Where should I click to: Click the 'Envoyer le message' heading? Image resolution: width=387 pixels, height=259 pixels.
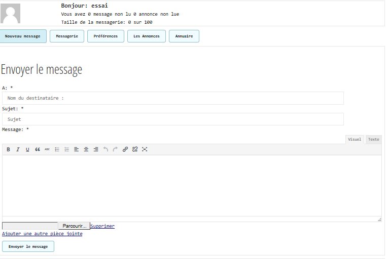pyautogui.click(x=42, y=70)
